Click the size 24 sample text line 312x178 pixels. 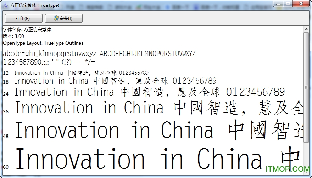(150, 92)
